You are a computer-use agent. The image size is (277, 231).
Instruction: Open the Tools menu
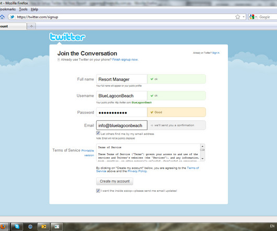pos(23,9)
